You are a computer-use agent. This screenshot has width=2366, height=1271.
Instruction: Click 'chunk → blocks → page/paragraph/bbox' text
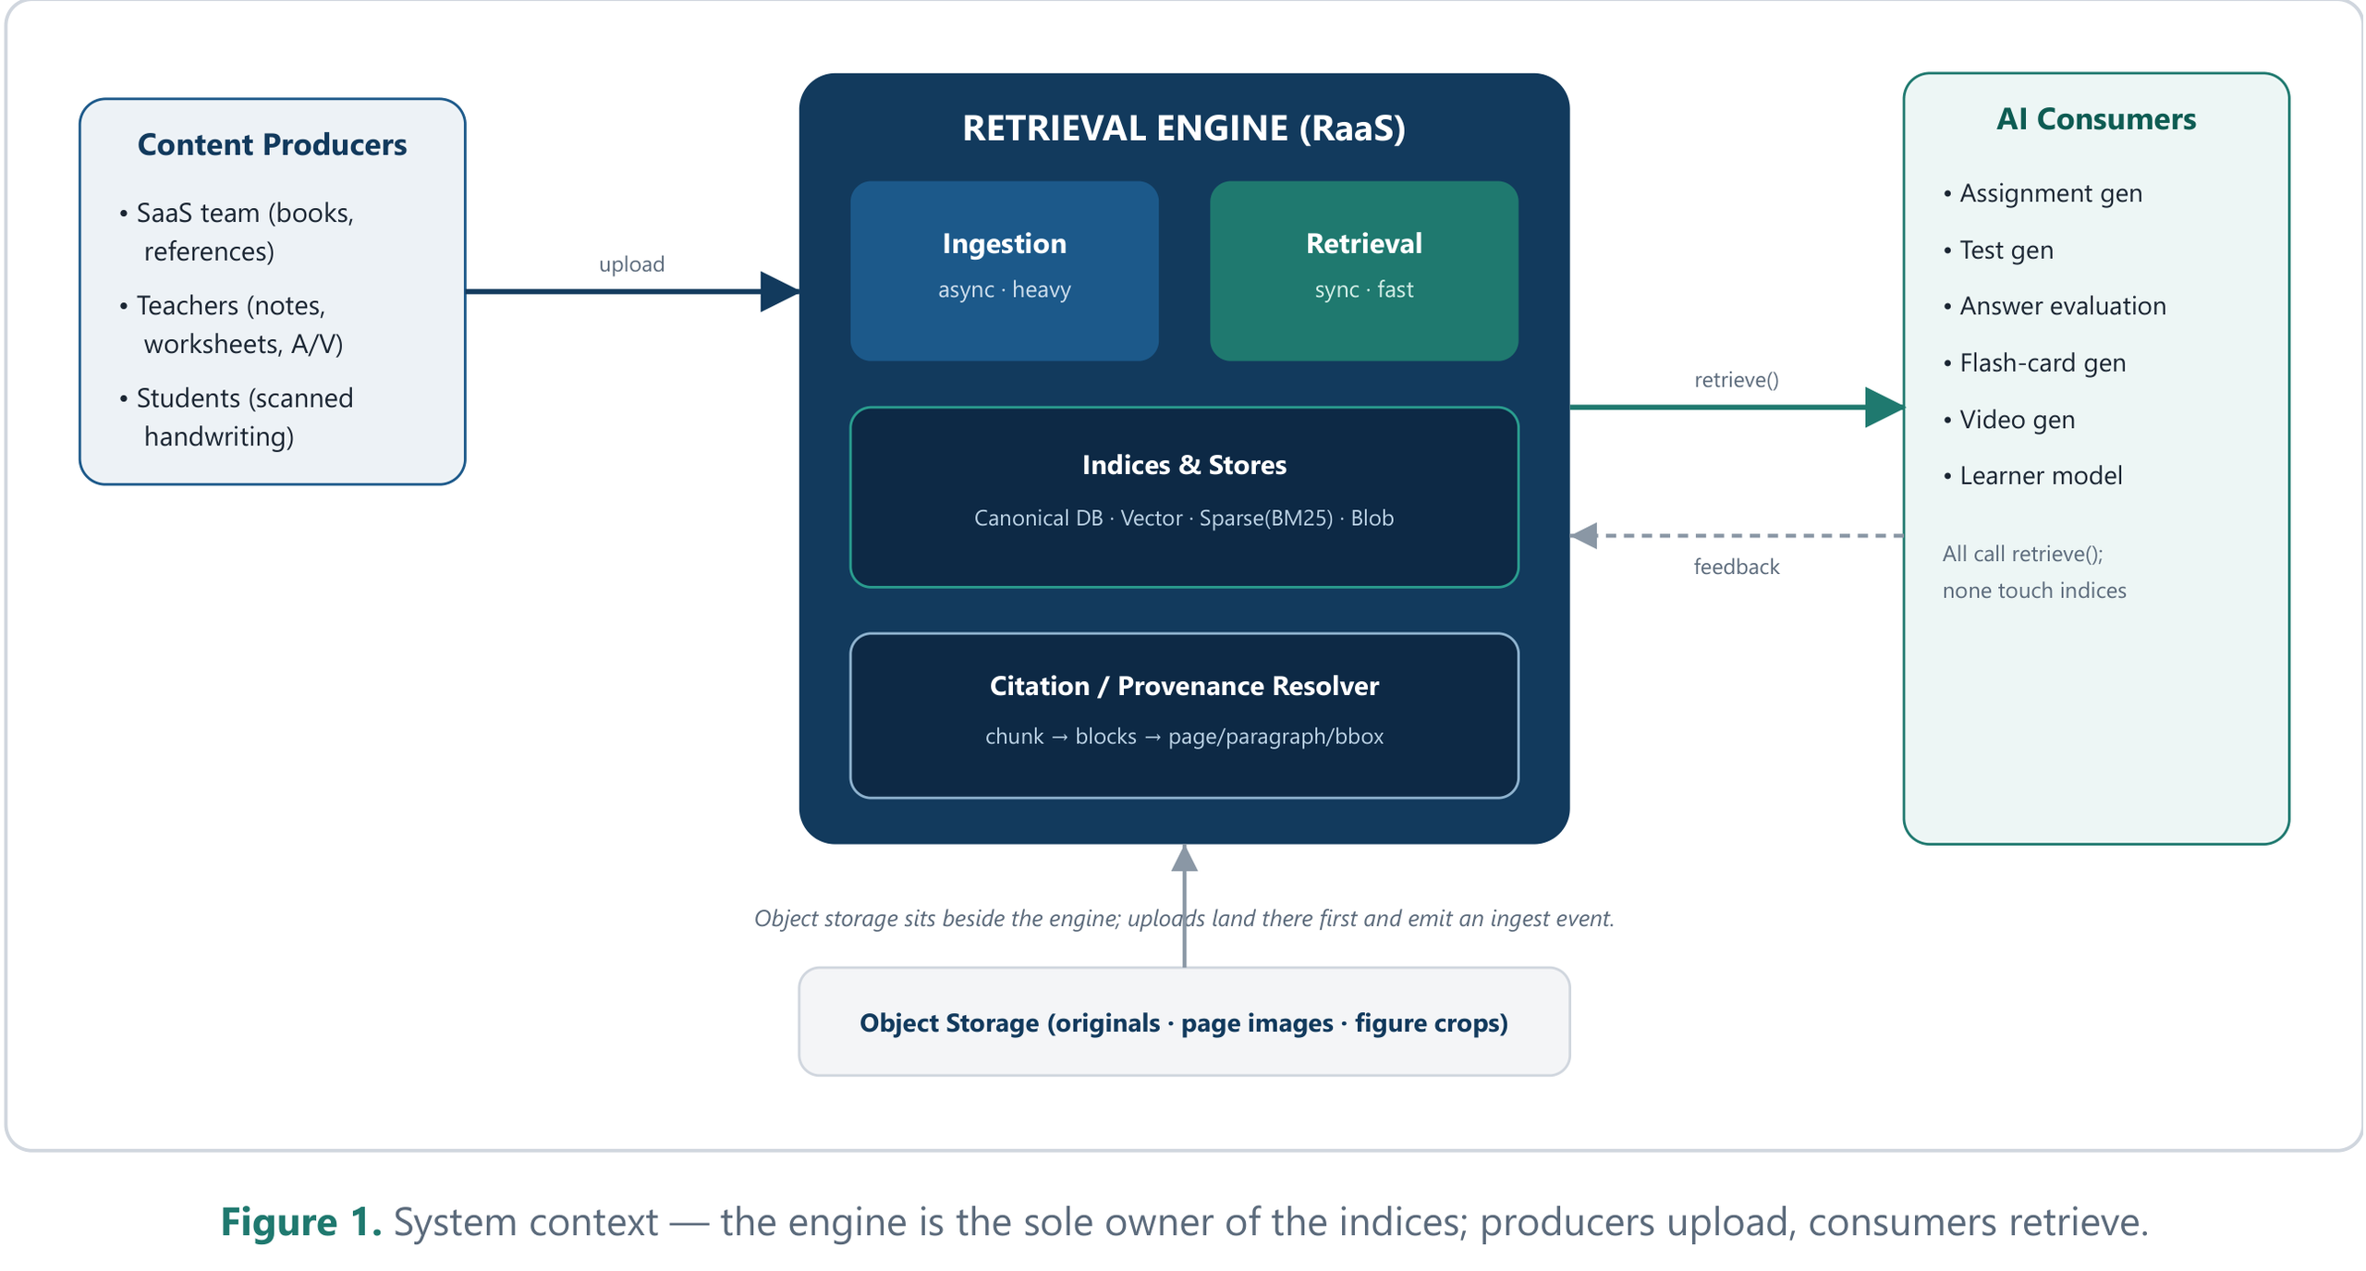pos(1184,737)
